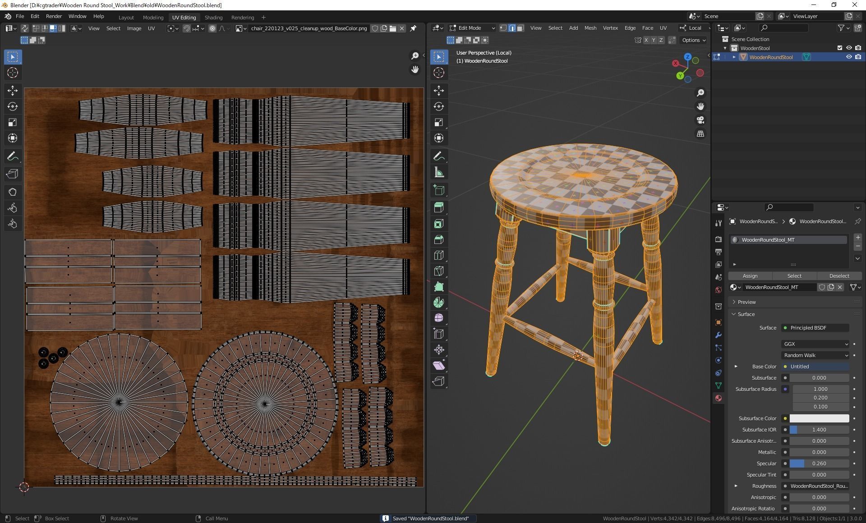
Task: Enable face select mode in the 3D viewport
Action: [521, 28]
